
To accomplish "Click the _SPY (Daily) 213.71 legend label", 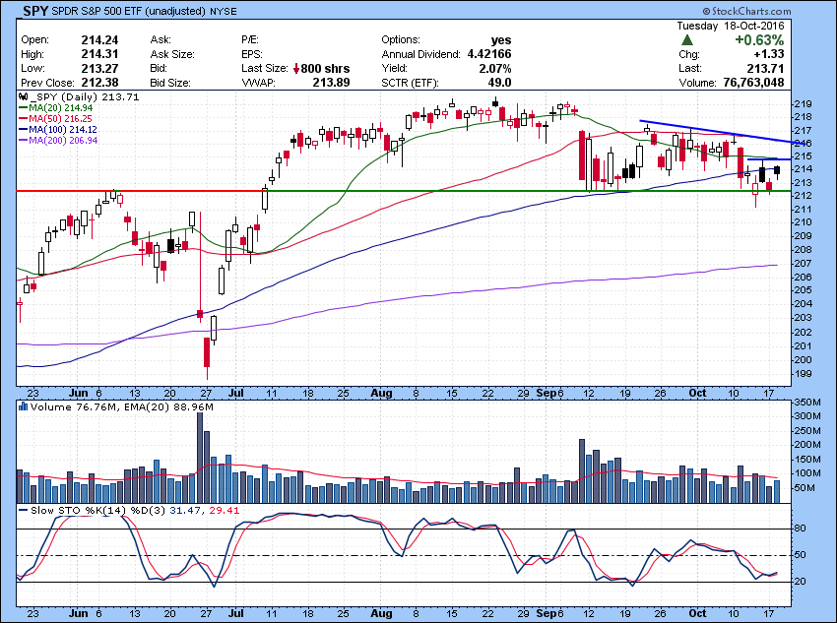I will point(85,97).
